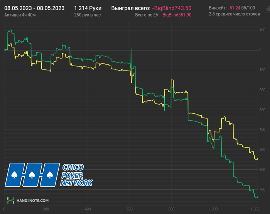Click the -BigBlind743.50 total value
The width and height of the screenshot is (270, 214).
point(172,8)
